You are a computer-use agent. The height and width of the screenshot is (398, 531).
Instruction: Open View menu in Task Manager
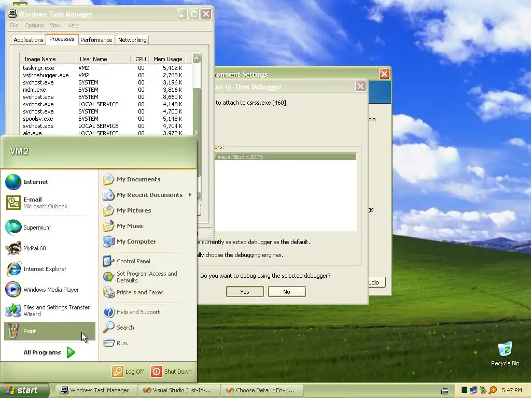click(55, 25)
